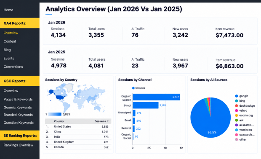Click the Sessions legend dot in channel chart
261x159 pixels.
click(133, 88)
